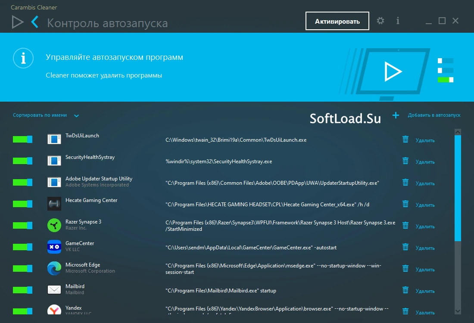Click 'Удалить' for Hecate Gaming Center

[425, 205]
